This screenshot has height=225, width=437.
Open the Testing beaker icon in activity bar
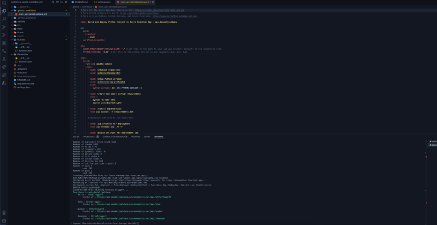tap(4, 59)
